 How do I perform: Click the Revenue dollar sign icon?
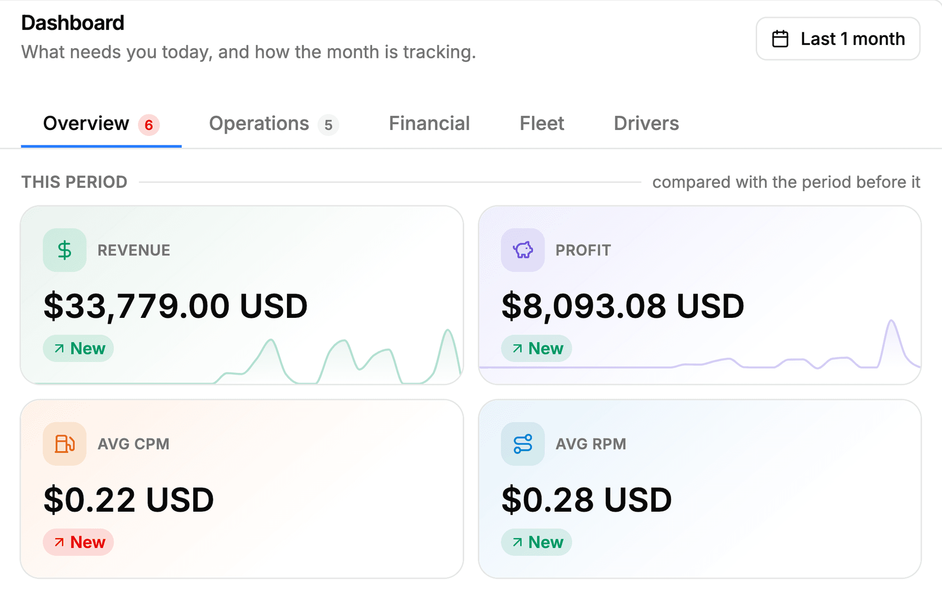(x=64, y=250)
